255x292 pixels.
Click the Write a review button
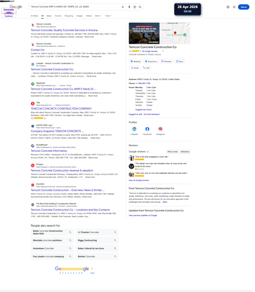(x=173, y=152)
